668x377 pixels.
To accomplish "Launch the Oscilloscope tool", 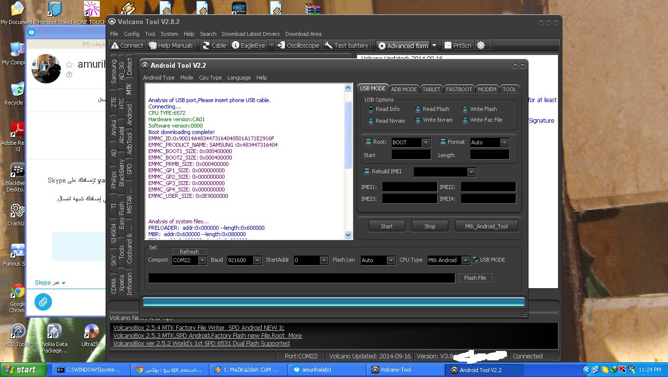I will 298,45.
